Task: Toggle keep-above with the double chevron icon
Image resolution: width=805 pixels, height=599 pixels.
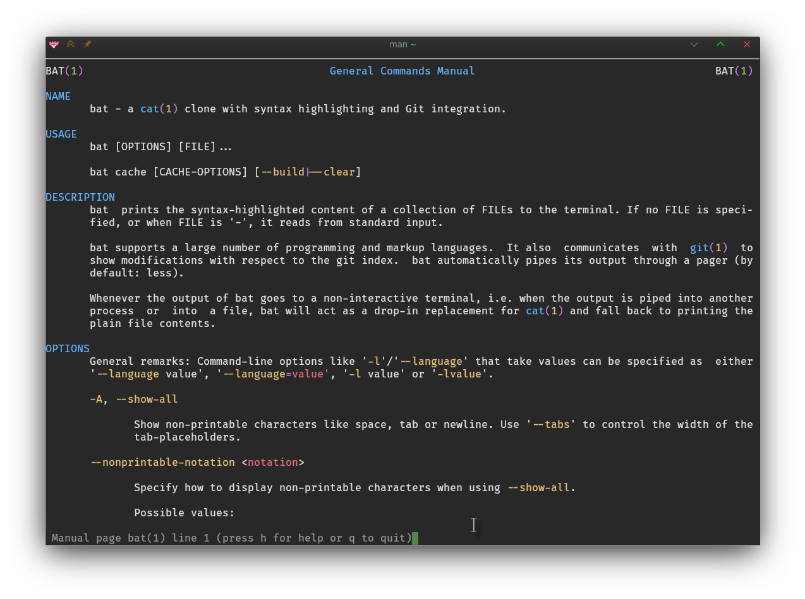Action: (71, 44)
